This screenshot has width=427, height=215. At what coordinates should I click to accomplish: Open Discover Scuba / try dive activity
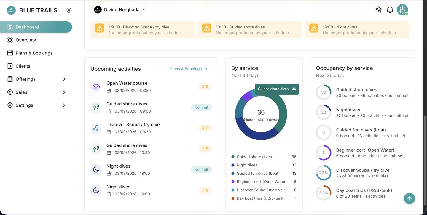pos(151,128)
